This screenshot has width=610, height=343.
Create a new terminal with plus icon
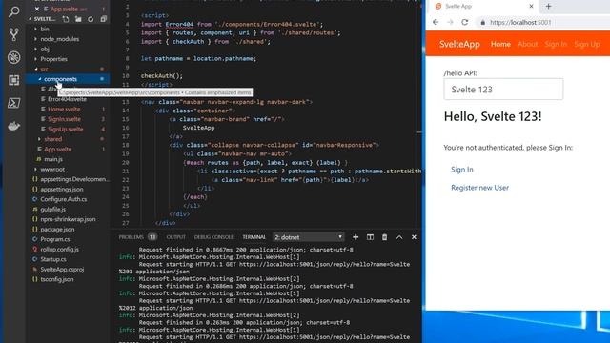(x=356, y=237)
